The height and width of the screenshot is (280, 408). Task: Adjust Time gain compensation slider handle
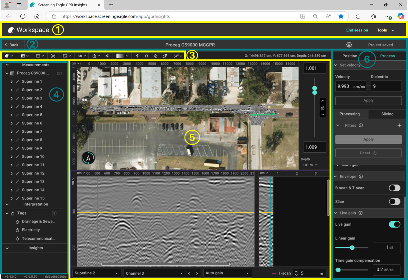coord(338,270)
